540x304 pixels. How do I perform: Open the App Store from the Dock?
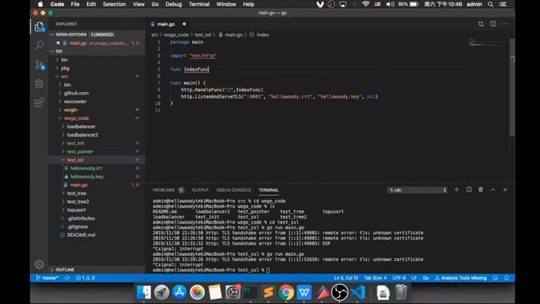tap(180, 292)
